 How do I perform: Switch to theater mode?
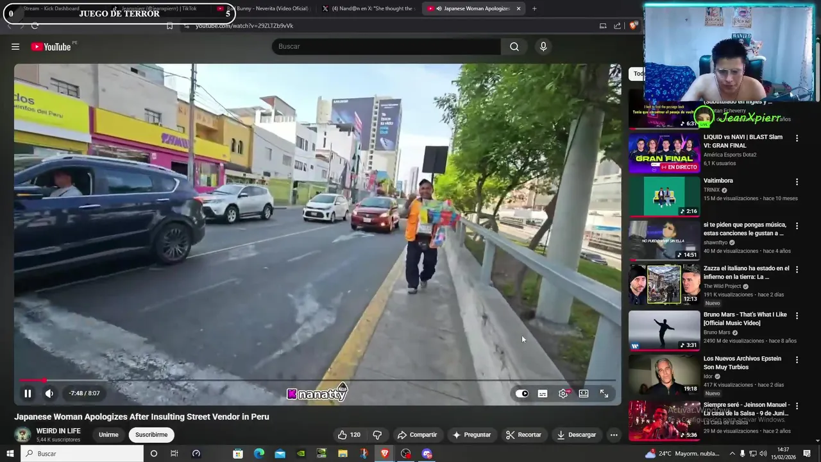[x=584, y=393]
